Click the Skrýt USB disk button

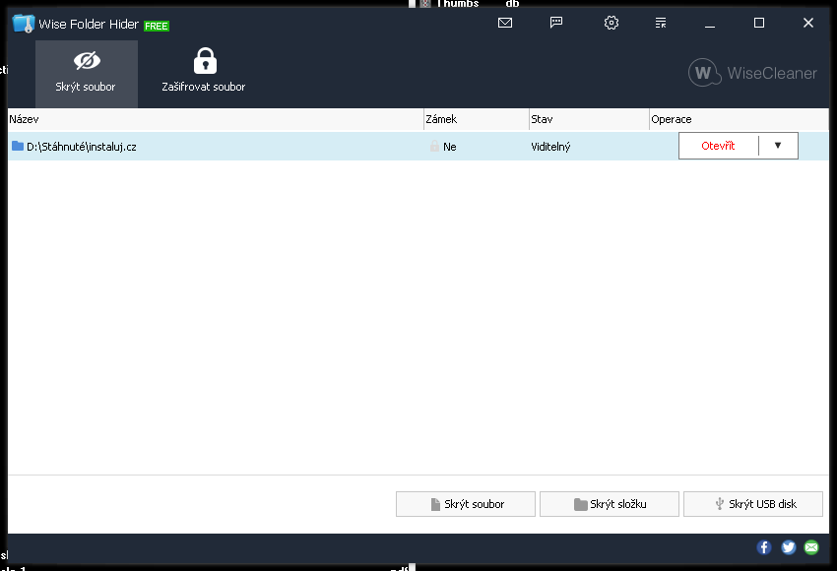pos(753,504)
